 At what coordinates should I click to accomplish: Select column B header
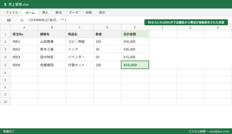point(52,28)
